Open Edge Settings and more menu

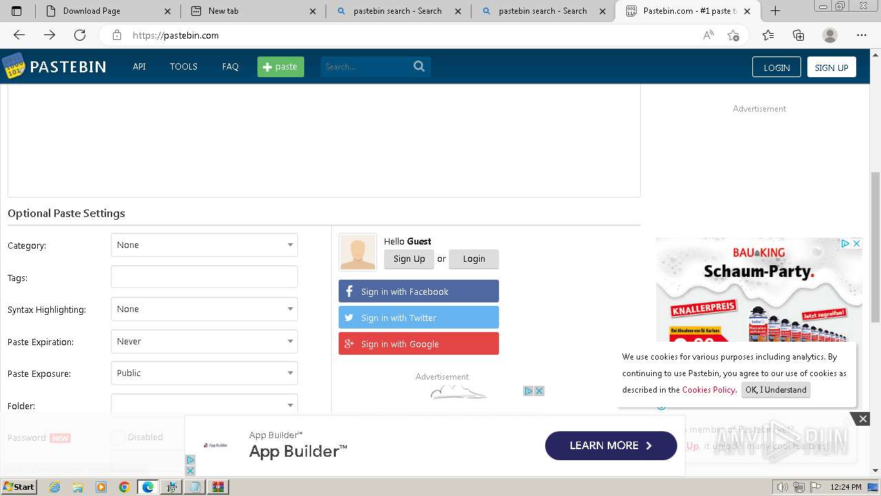(862, 35)
